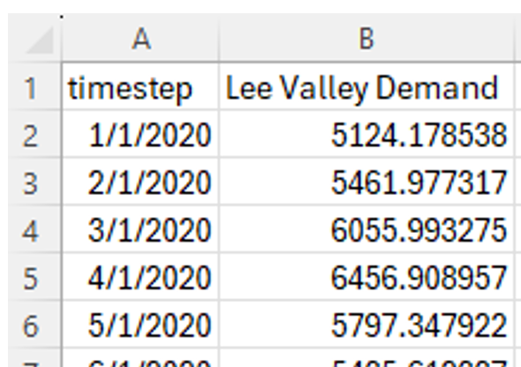Image resolution: width=521 pixels, height=367 pixels.
Task: Select row 4 header
Action: coord(34,228)
